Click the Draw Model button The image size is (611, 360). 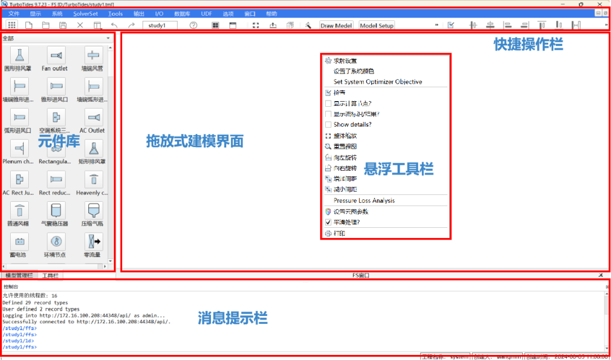336,25
